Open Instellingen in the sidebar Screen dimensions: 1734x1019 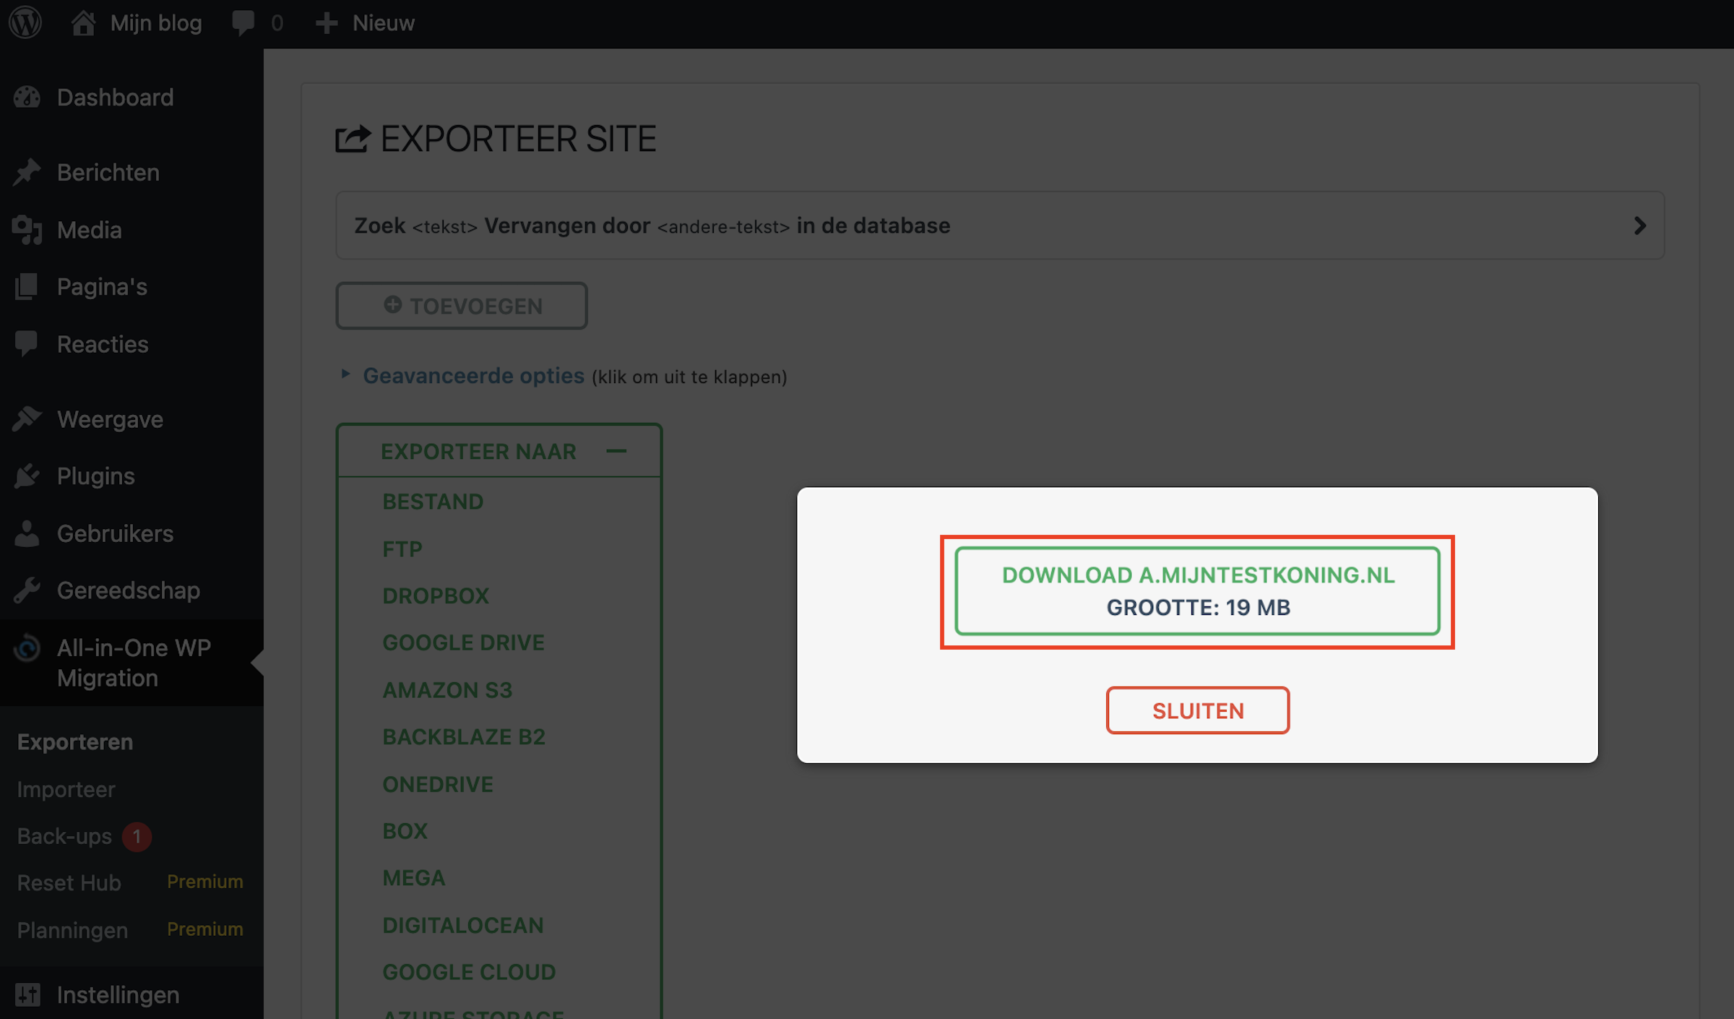[x=118, y=994]
